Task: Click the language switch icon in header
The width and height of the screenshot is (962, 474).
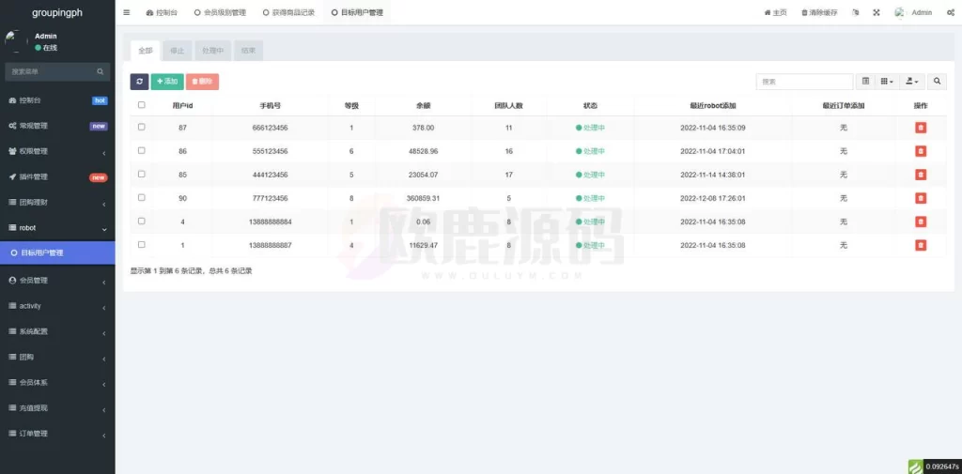Action: click(x=856, y=12)
